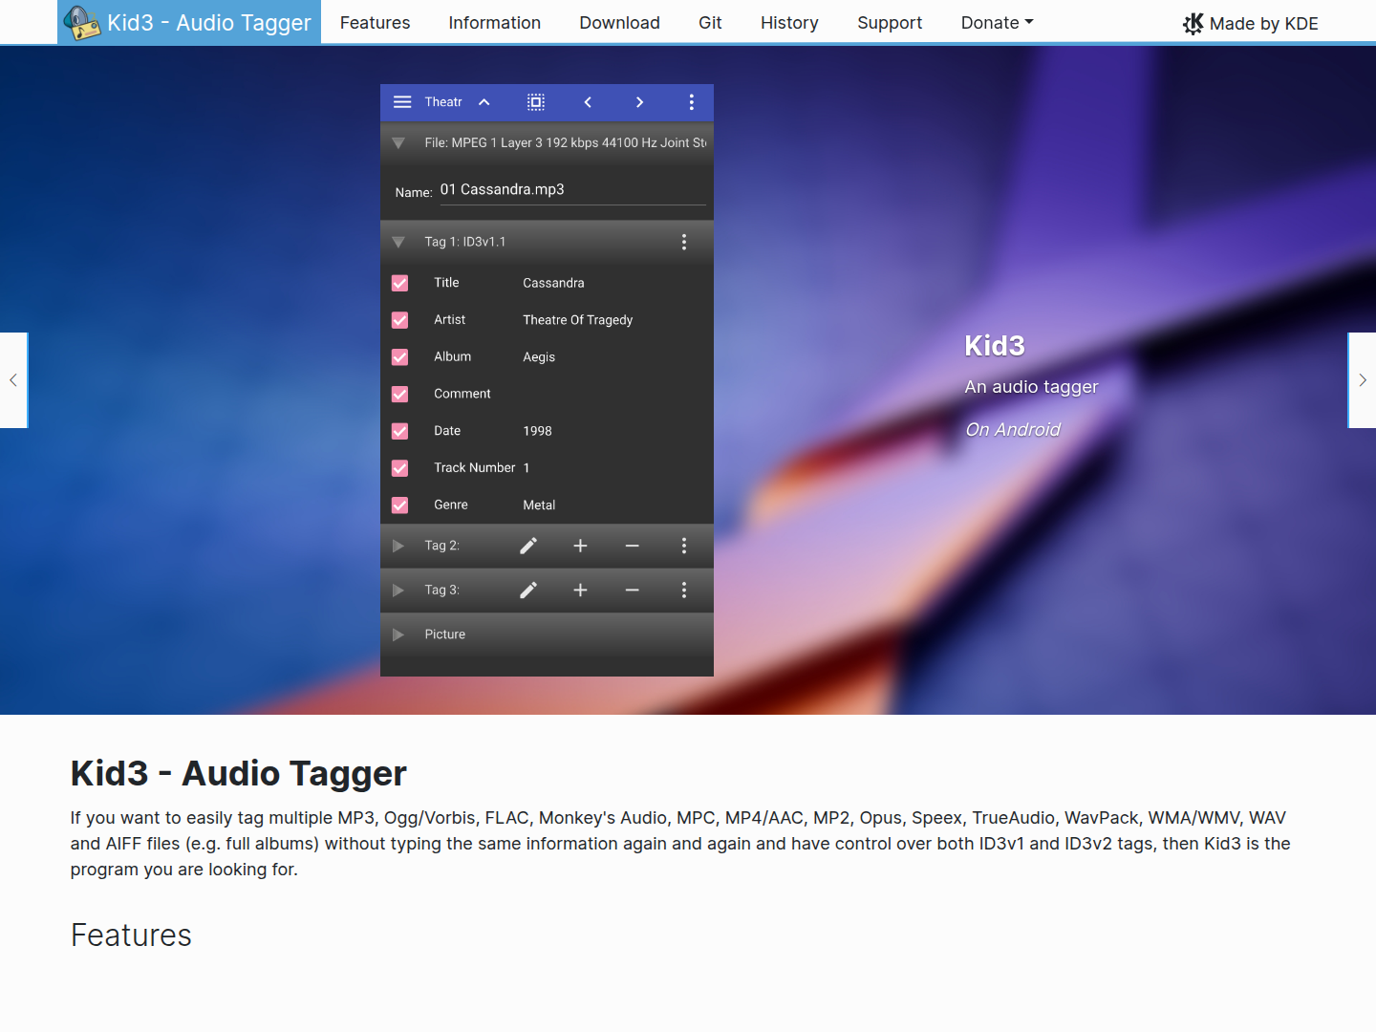Click the file Name input field
This screenshot has width=1376, height=1032.
tap(572, 190)
